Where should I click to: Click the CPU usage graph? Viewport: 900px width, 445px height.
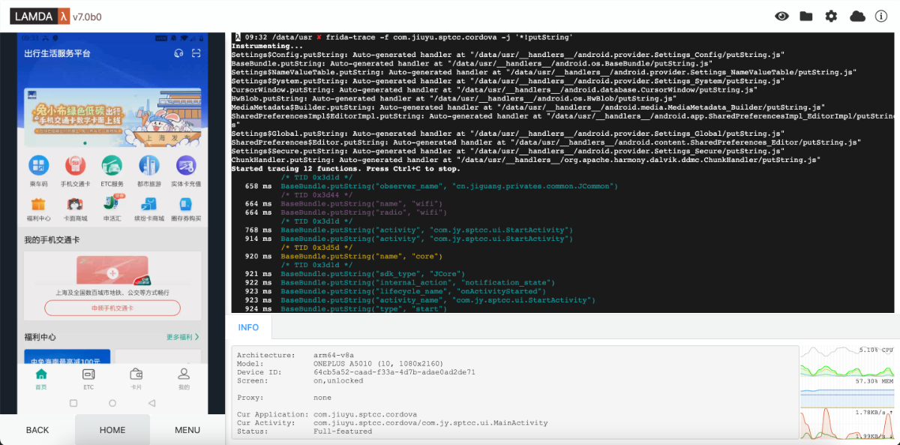846,362
